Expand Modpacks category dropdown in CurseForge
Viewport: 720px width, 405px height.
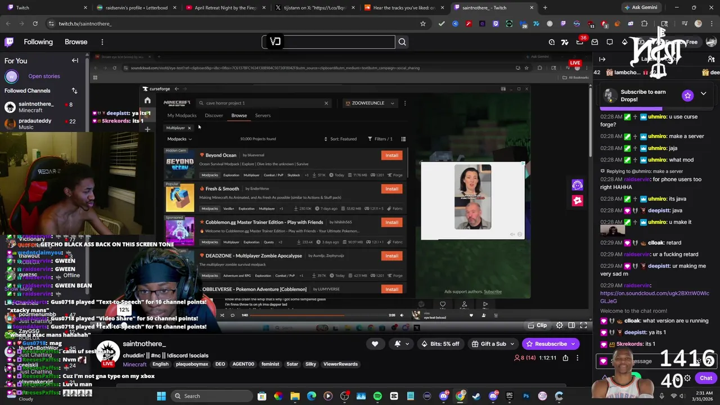pyautogui.click(x=179, y=139)
